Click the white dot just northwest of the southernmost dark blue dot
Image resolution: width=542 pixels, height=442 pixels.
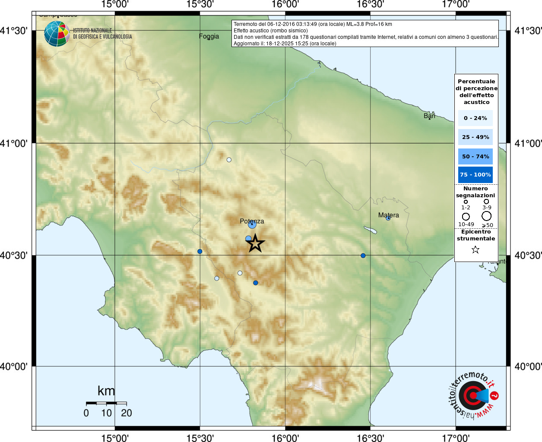[x=240, y=273]
